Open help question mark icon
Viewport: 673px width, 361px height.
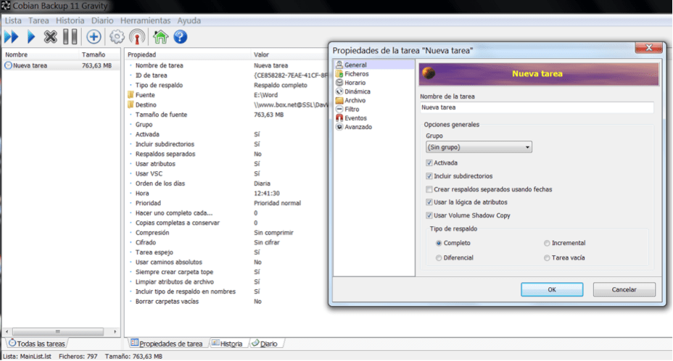click(x=181, y=37)
